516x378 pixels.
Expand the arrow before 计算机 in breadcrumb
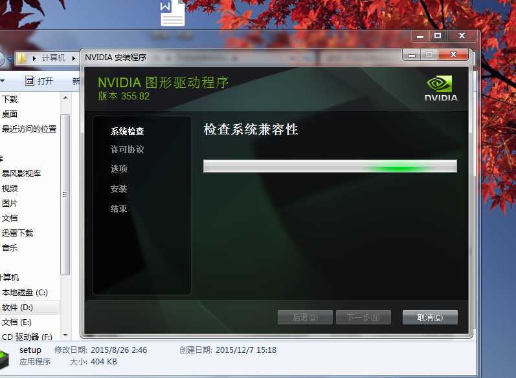34,58
